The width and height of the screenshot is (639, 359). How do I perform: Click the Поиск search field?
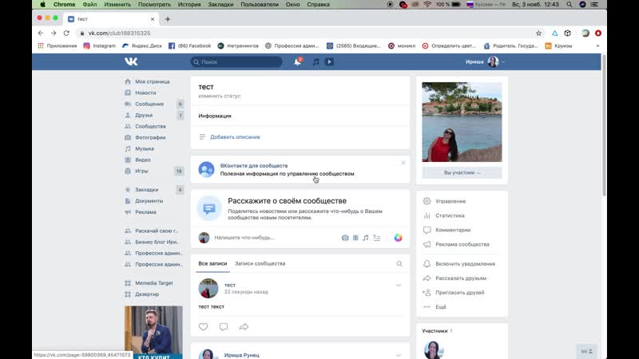click(x=236, y=62)
